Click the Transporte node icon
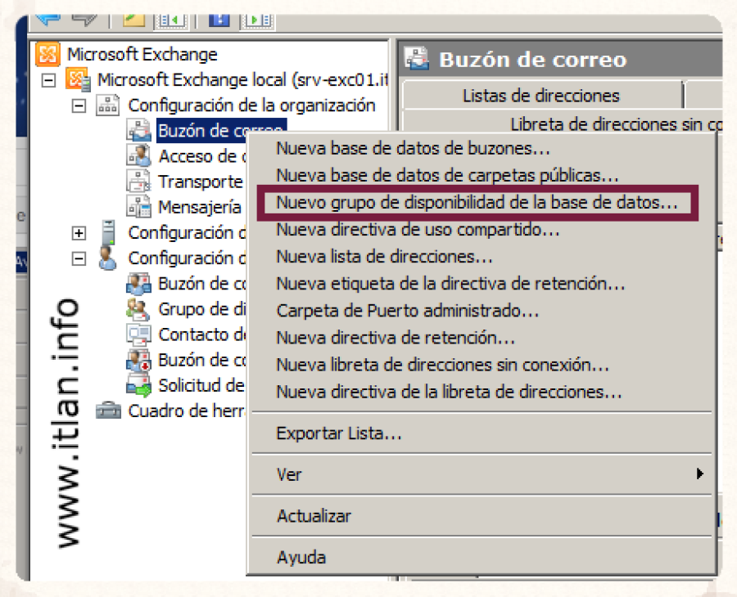This screenshot has width=737, height=597. click(138, 182)
